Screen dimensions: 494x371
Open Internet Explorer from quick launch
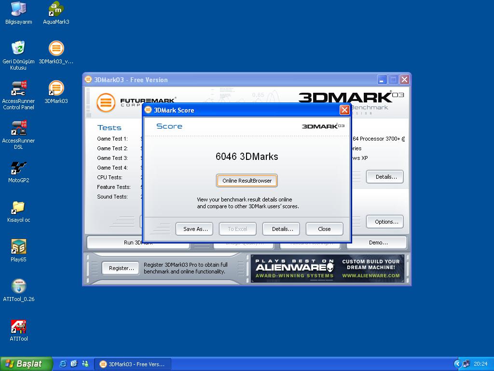tap(63, 364)
